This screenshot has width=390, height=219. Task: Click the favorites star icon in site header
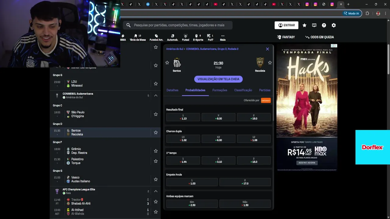304,25
